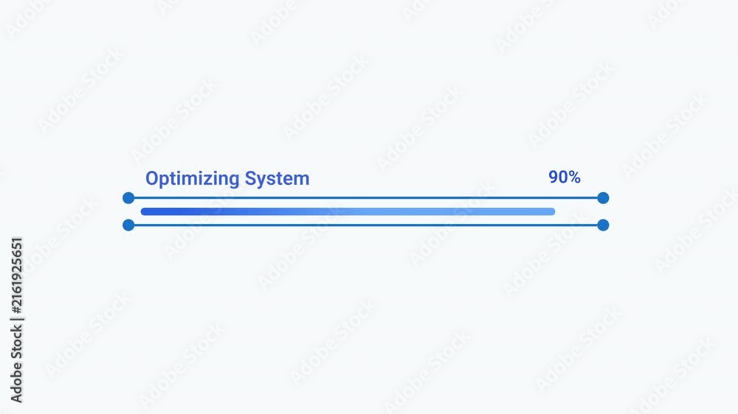
Task: Click the middle of the gradient progress bar
Action: [x=348, y=211]
